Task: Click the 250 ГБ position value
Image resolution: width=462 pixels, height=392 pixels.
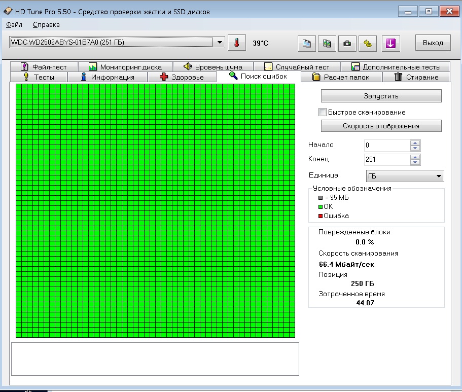Action: 363,283
